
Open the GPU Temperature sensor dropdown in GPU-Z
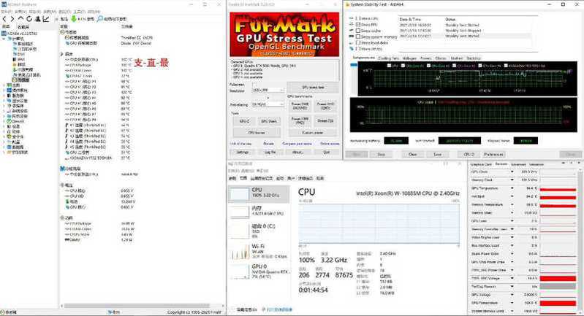[512, 188]
